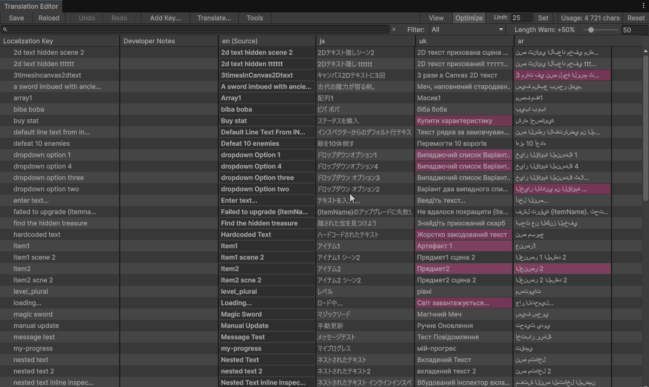Screen dimensions: 649x387
Task: Click the Redo button
Action: coord(119,17)
